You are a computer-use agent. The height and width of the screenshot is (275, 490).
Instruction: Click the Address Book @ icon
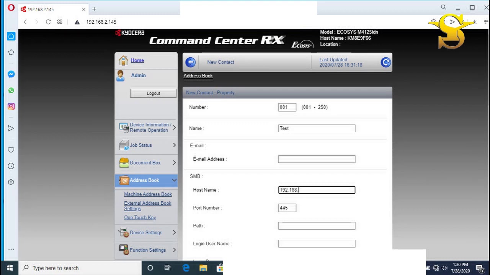(124, 180)
